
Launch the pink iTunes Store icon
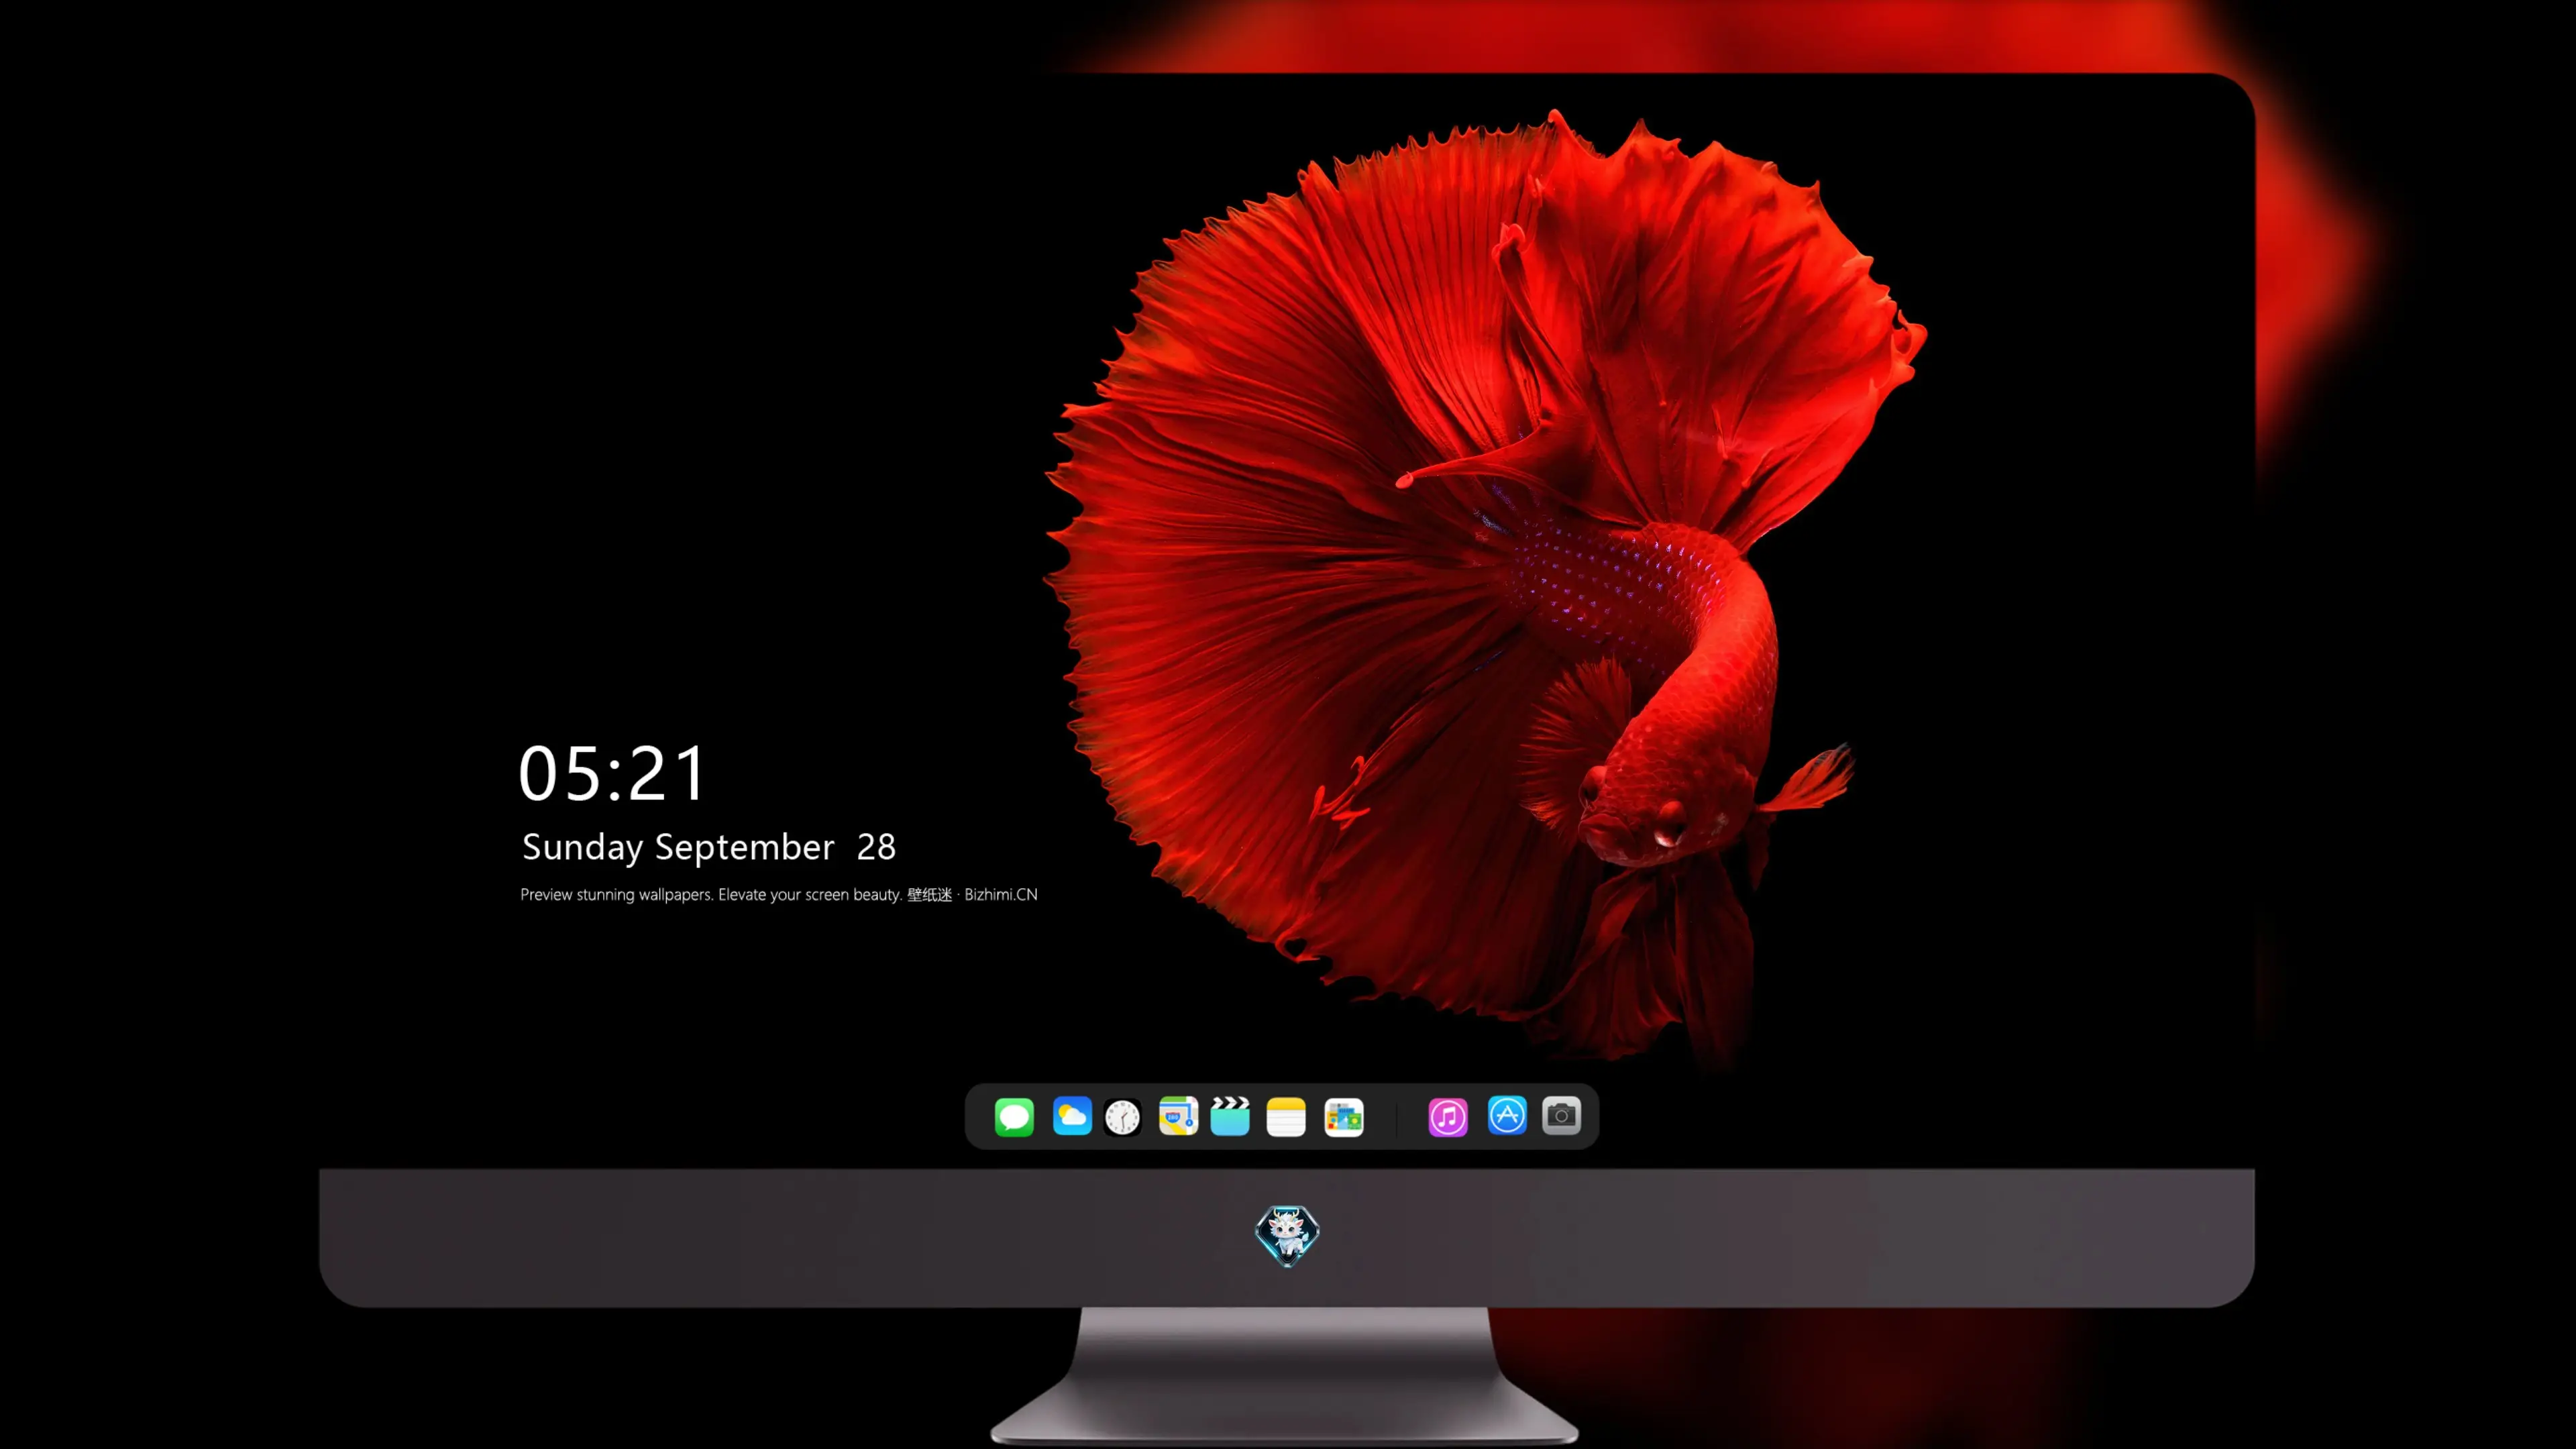1448,1117
